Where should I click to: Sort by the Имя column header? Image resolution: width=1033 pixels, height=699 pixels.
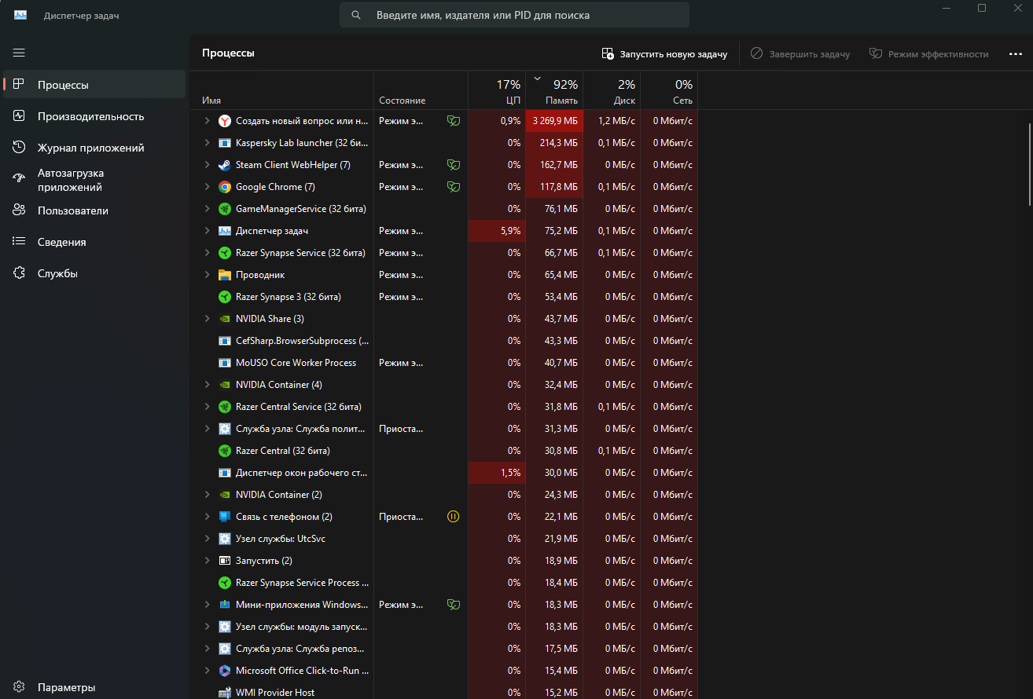coord(281,91)
